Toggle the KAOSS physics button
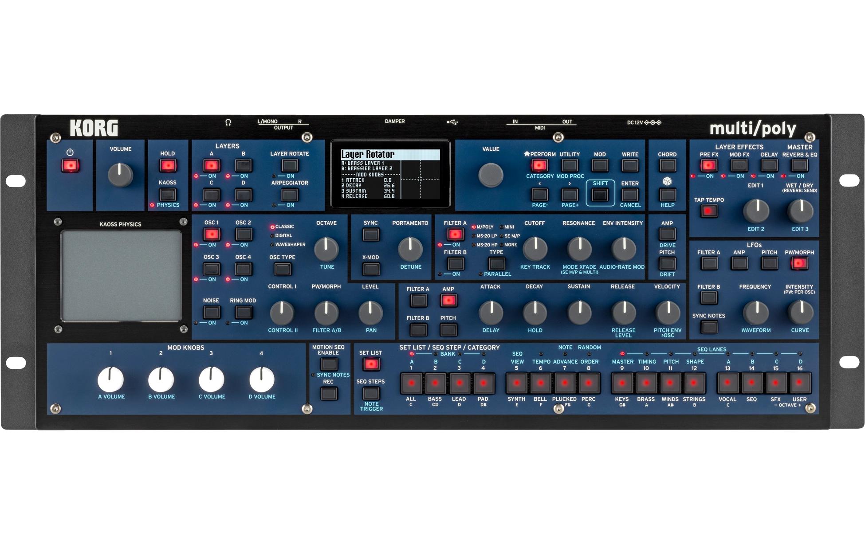Image resolution: width=865 pixels, height=544 pixels. [x=168, y=195]
